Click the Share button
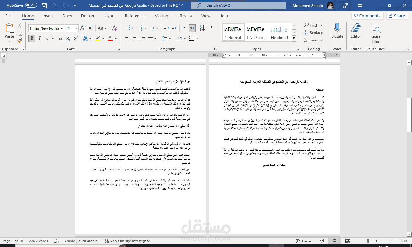The height and width of the screenshot is (247, 412). [397, 16]
